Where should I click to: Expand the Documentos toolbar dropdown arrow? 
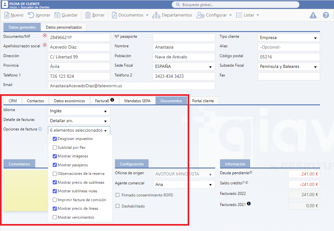coord(147,15)
